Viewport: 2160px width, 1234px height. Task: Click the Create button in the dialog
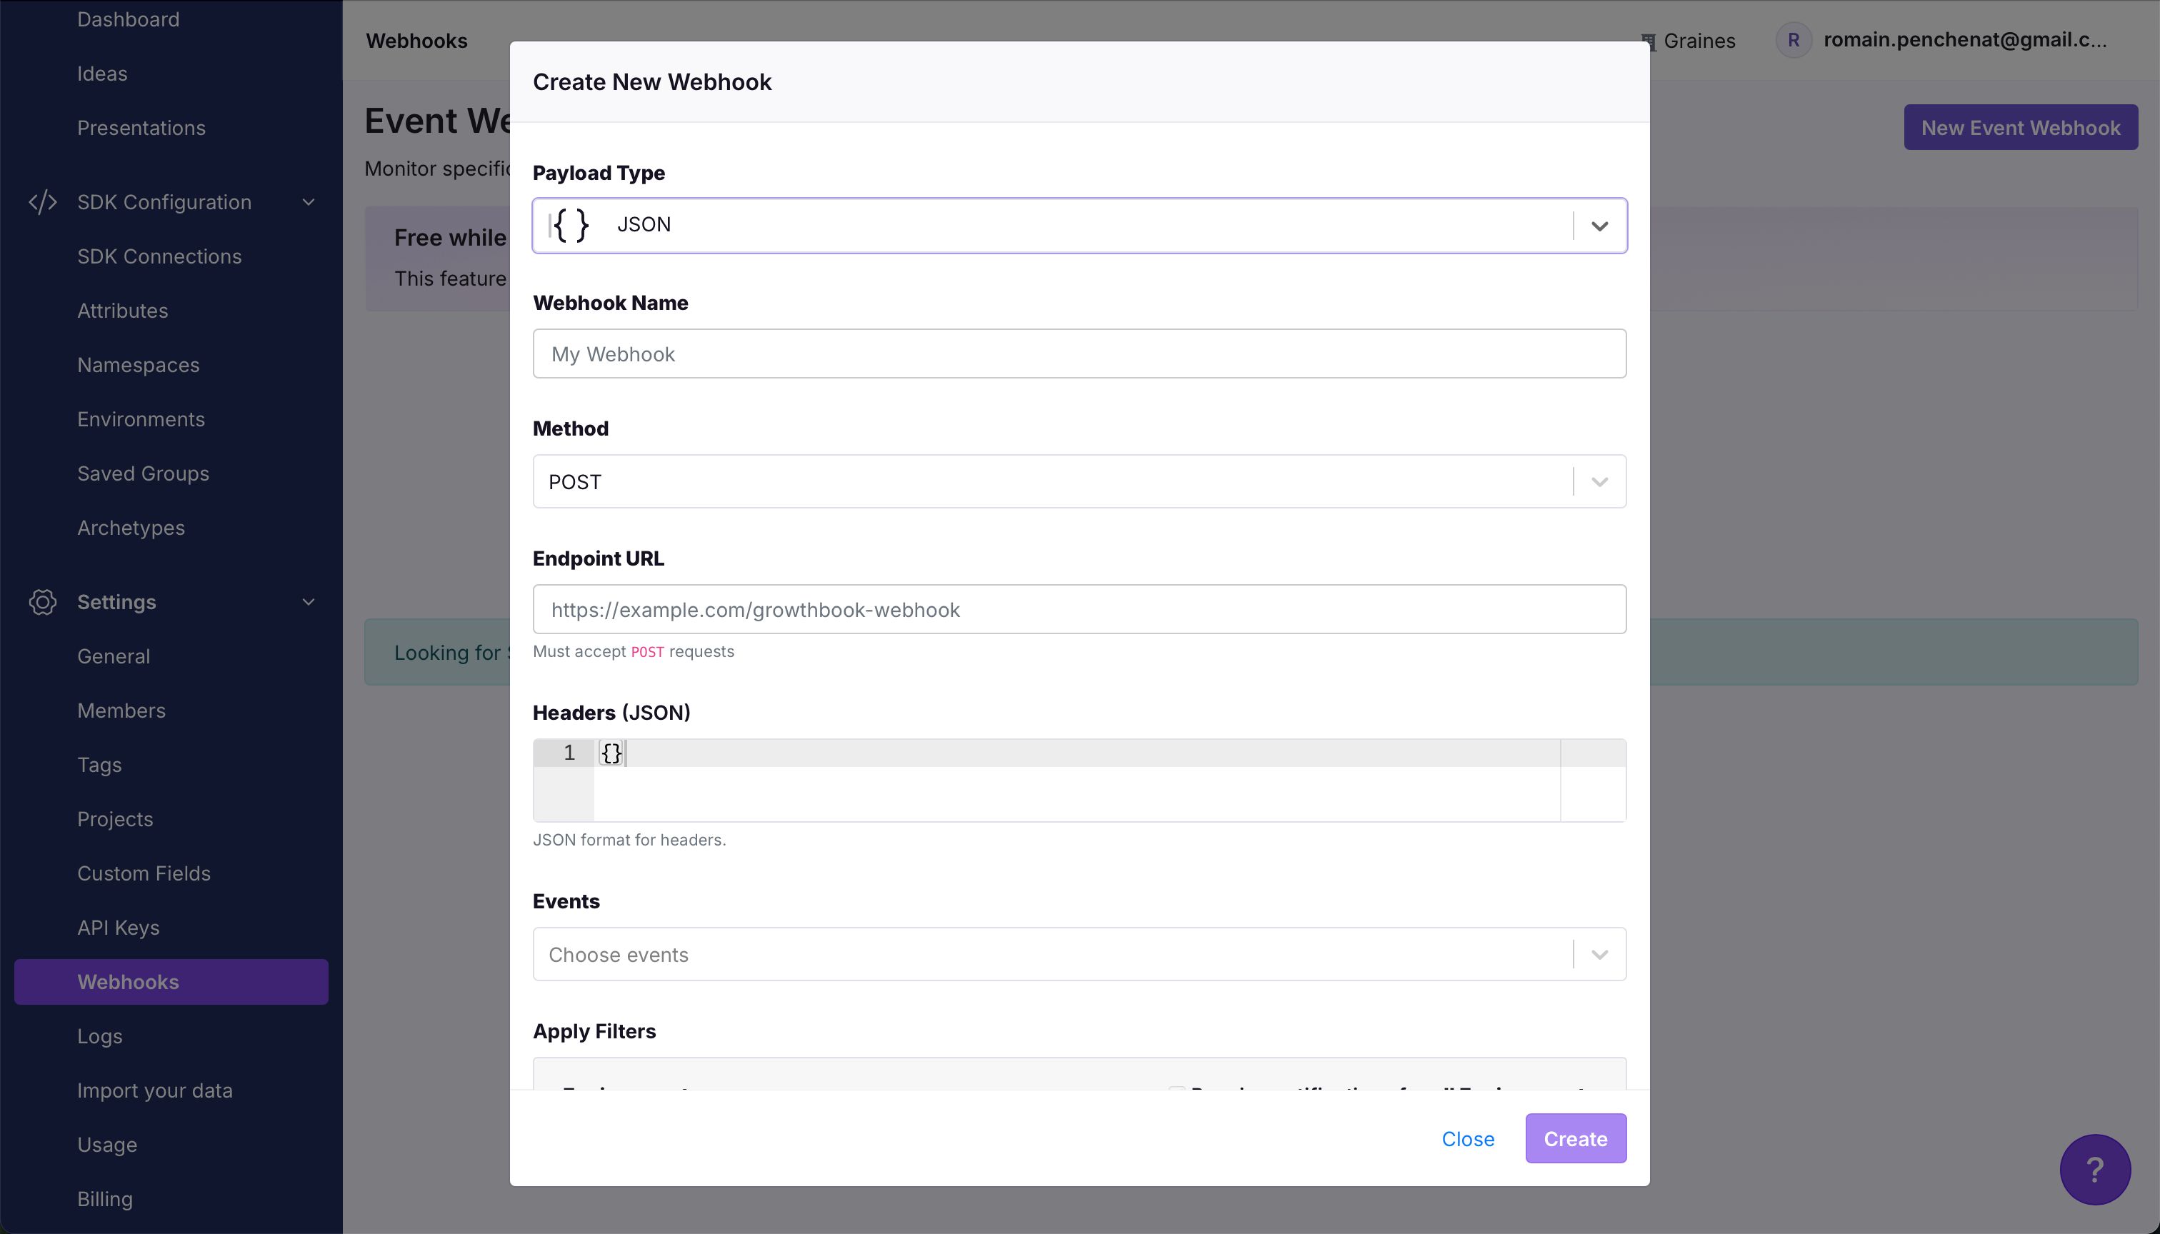tap(1576, 1139)
